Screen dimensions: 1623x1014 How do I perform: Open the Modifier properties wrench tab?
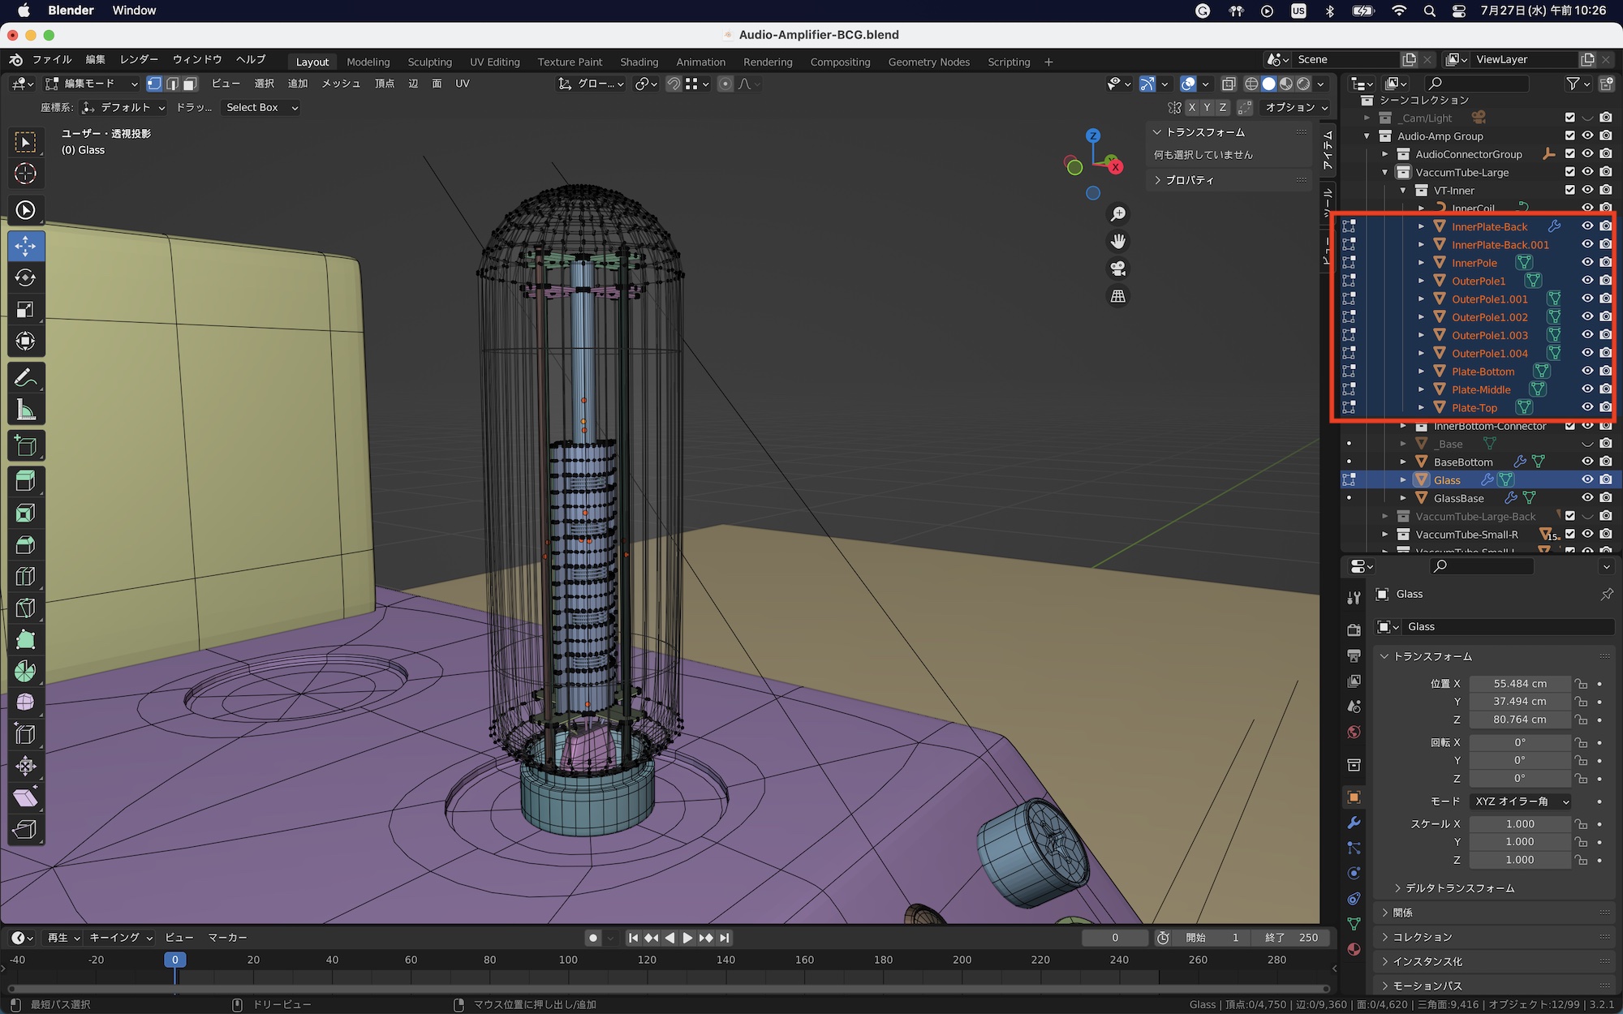[x=1354, y=823]
